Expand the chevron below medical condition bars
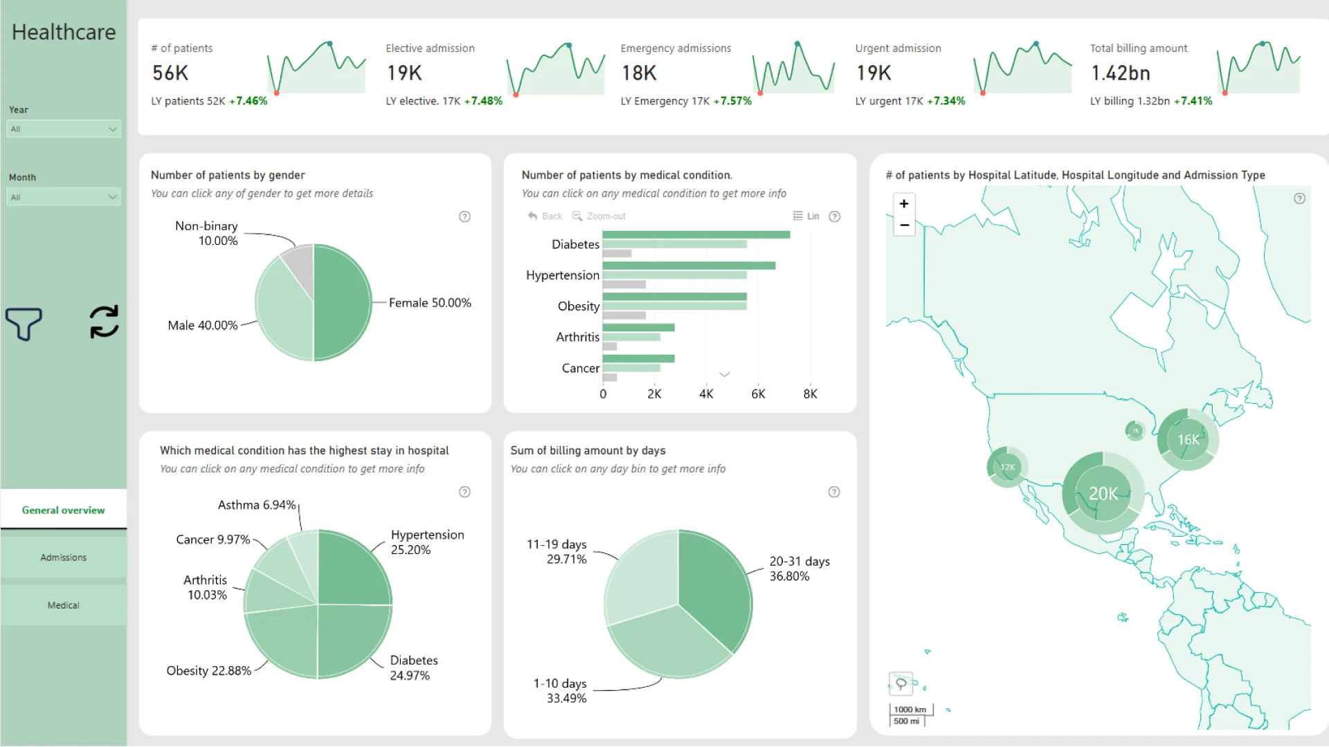This screenshot has height=747, width=1329. click(x=724, y=374)
